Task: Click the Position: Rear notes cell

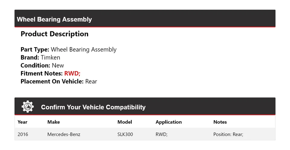Action: [x=228, y=134]
